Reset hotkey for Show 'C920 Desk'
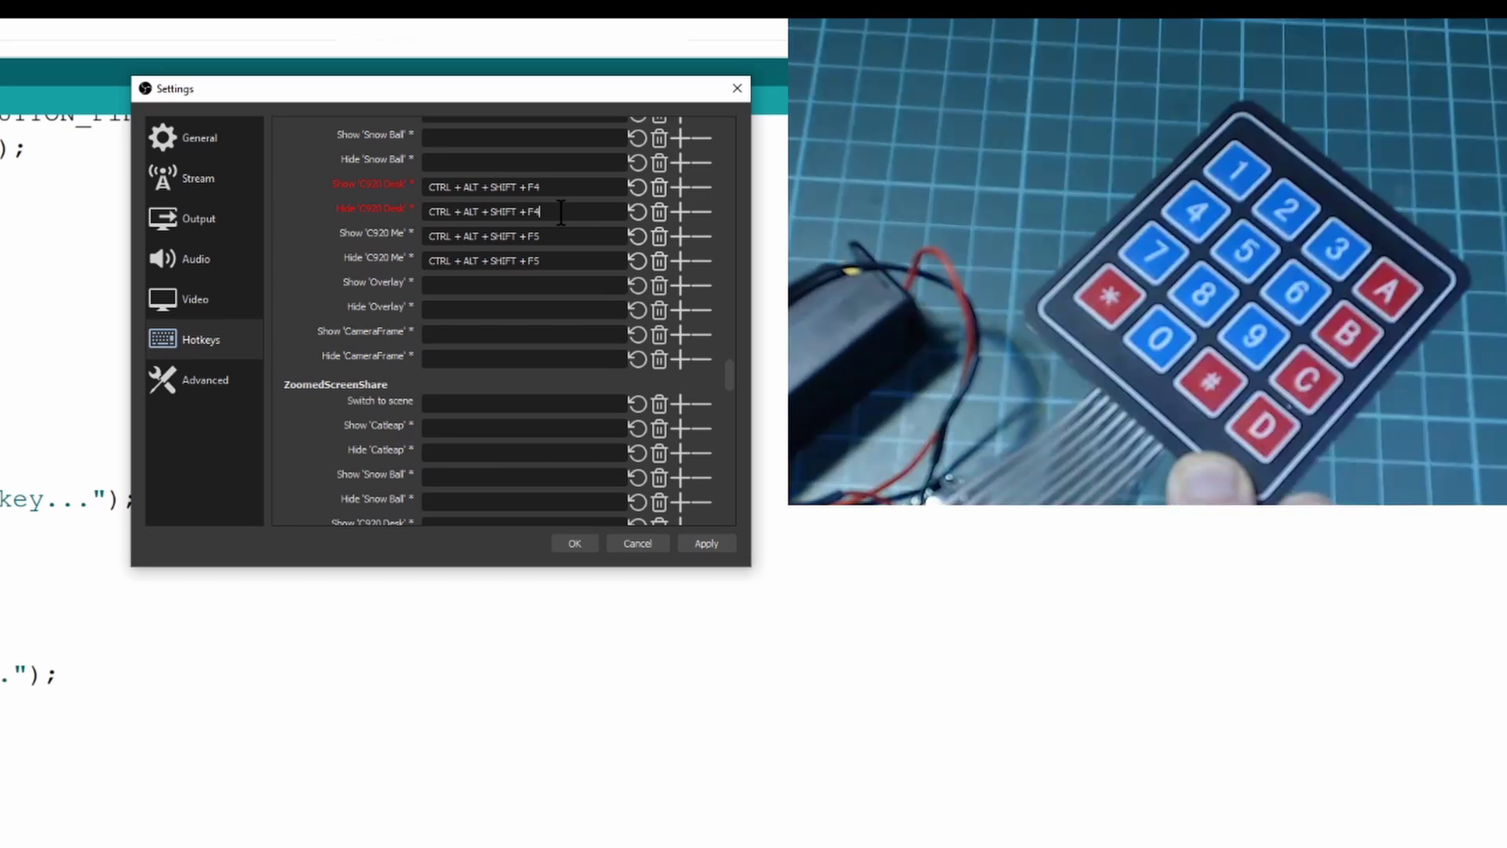Image resolution: width=1507 pixels, height=848 pixels. 637,188
